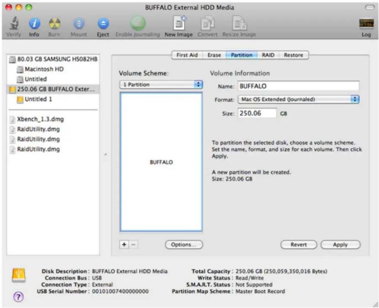Click the Revert button
379x308 pixels.
pyautogui.click(x=298, y=244)
